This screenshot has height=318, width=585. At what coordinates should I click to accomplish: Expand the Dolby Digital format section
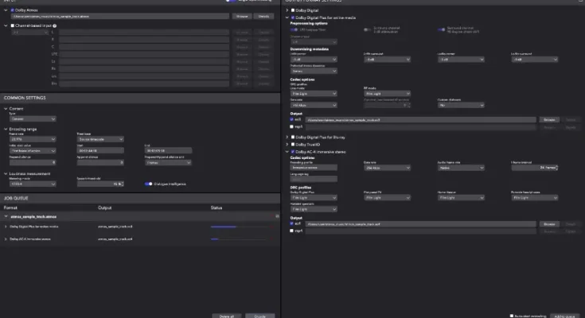pyautogui.click(x=286, y=10)
